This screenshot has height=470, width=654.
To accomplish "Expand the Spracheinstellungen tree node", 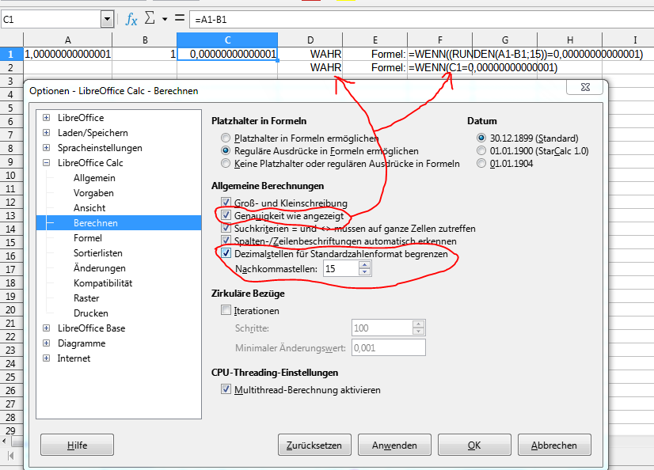I will click(x=46, y=148).
